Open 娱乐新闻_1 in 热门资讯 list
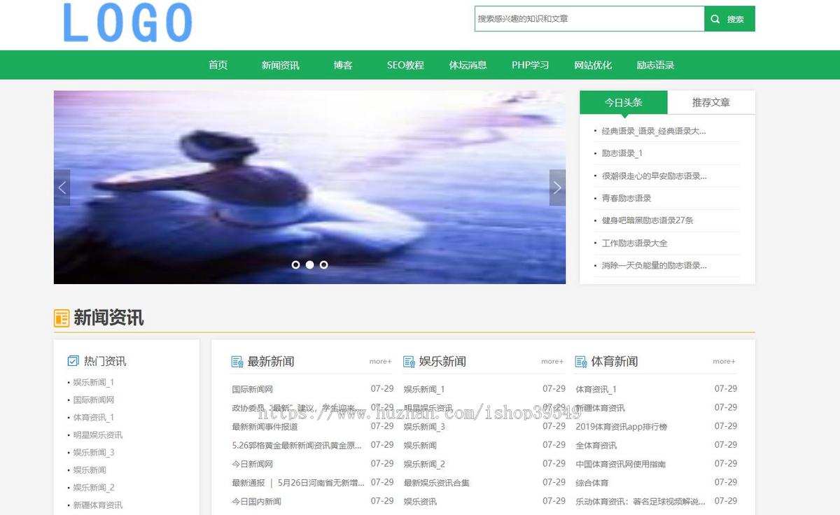 point(94,383)
